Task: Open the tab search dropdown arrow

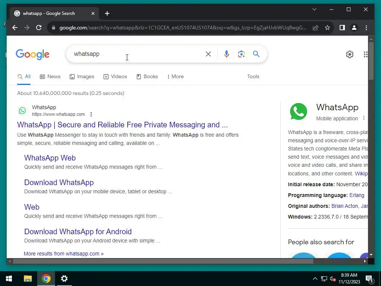Action: pos(314,9)
